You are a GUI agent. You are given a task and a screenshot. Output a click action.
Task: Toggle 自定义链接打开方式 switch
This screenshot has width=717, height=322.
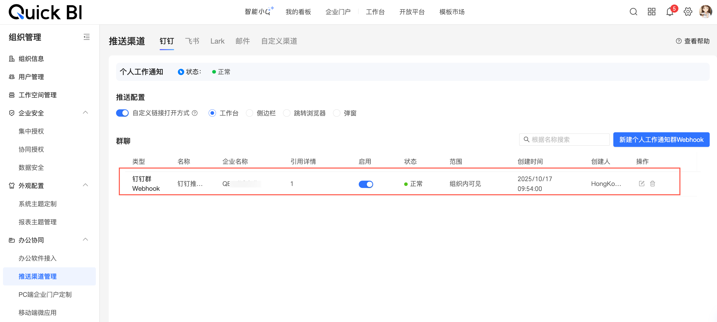[x=122, y=113]
